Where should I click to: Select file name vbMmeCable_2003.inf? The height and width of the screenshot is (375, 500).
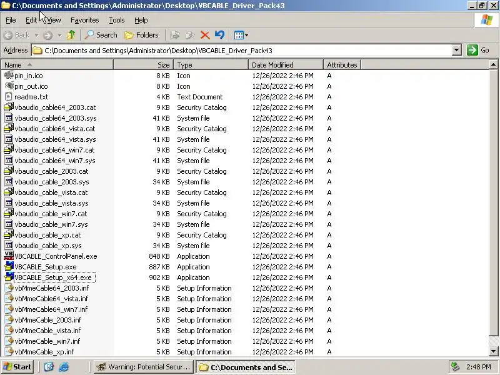(x=48, y=320)
